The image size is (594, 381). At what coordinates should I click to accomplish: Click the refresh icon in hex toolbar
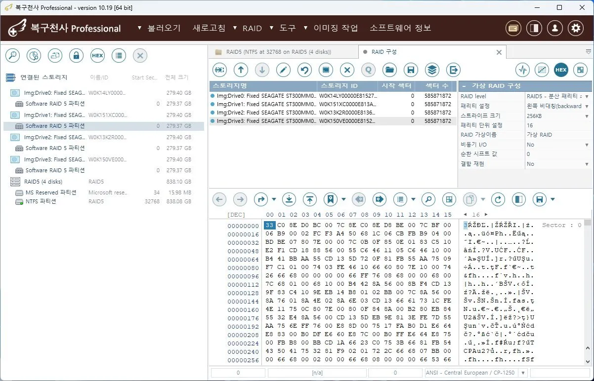pos(498,199)
